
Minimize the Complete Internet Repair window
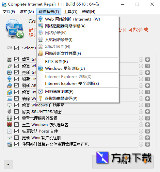pos(122,4)
